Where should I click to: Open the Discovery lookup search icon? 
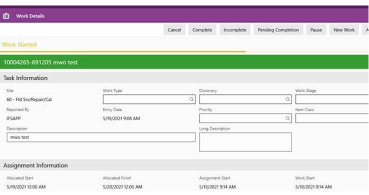point(287,99)
